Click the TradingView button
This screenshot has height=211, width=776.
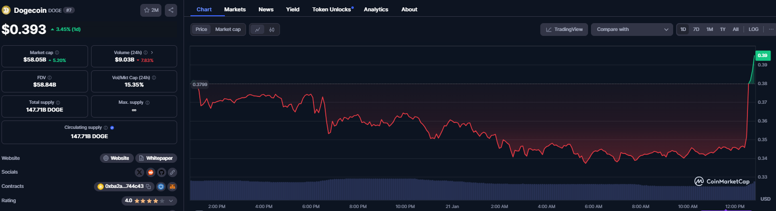click(564, 30)
